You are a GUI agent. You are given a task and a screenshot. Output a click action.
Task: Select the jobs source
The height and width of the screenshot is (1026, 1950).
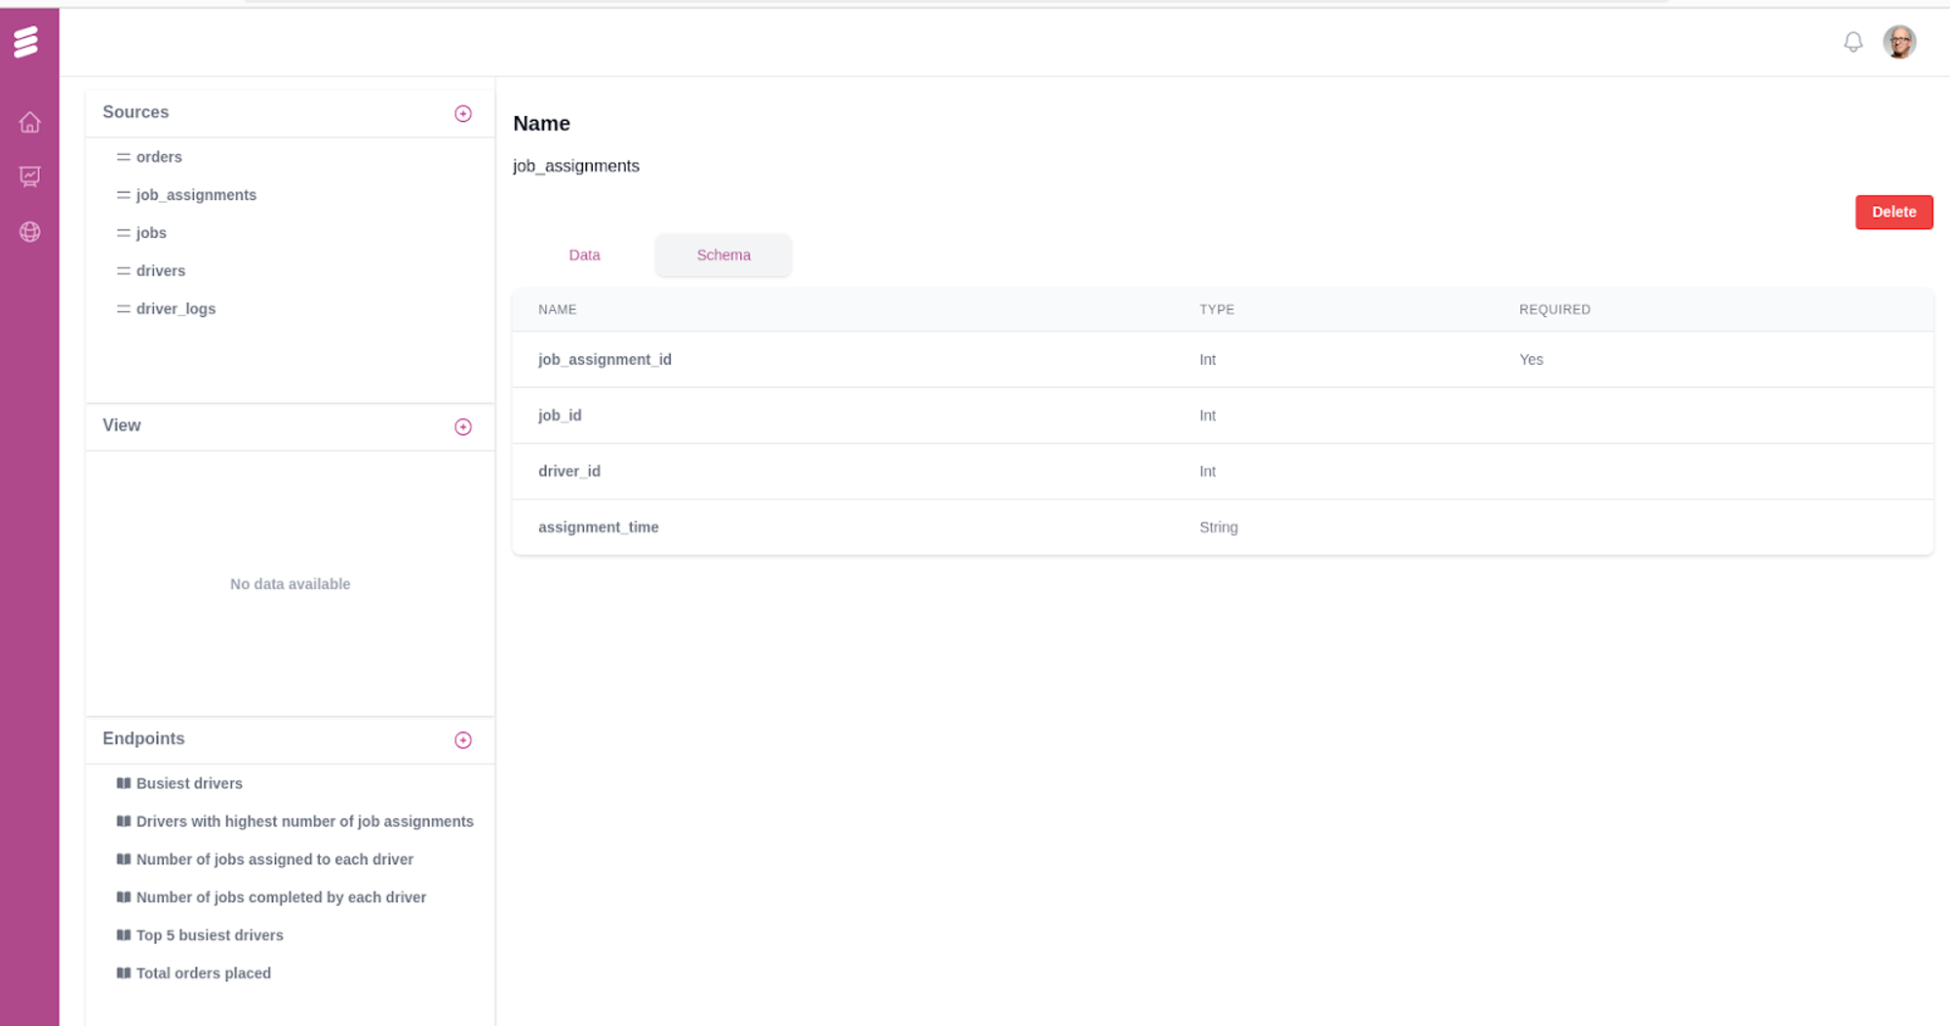pos(151,232)
